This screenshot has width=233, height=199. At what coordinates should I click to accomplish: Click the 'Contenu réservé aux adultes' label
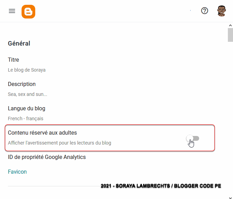(42, 133)
